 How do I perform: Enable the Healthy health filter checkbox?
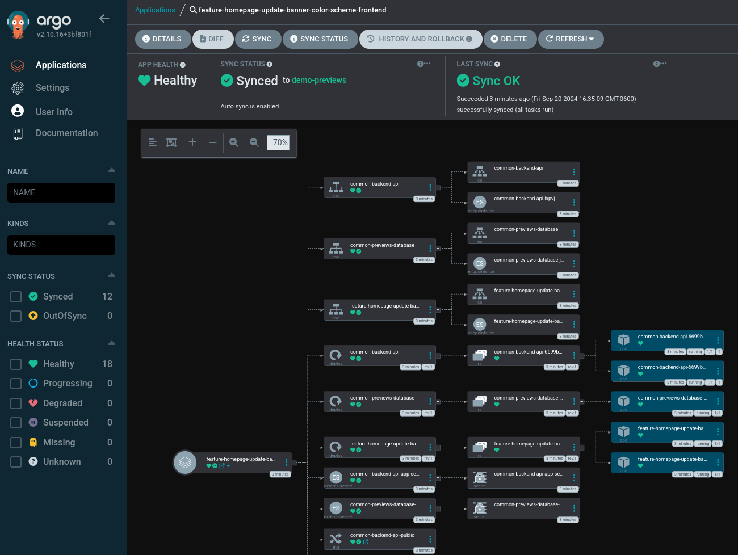[x=16, y=364]
